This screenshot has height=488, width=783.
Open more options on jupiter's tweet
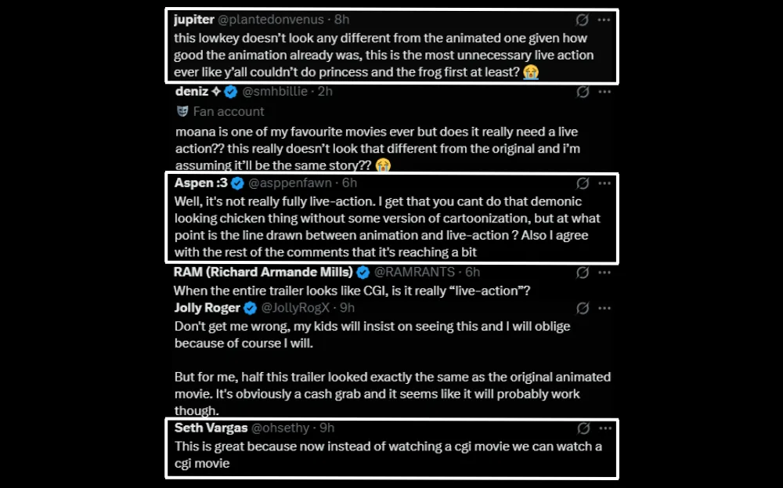coord(604,20)
